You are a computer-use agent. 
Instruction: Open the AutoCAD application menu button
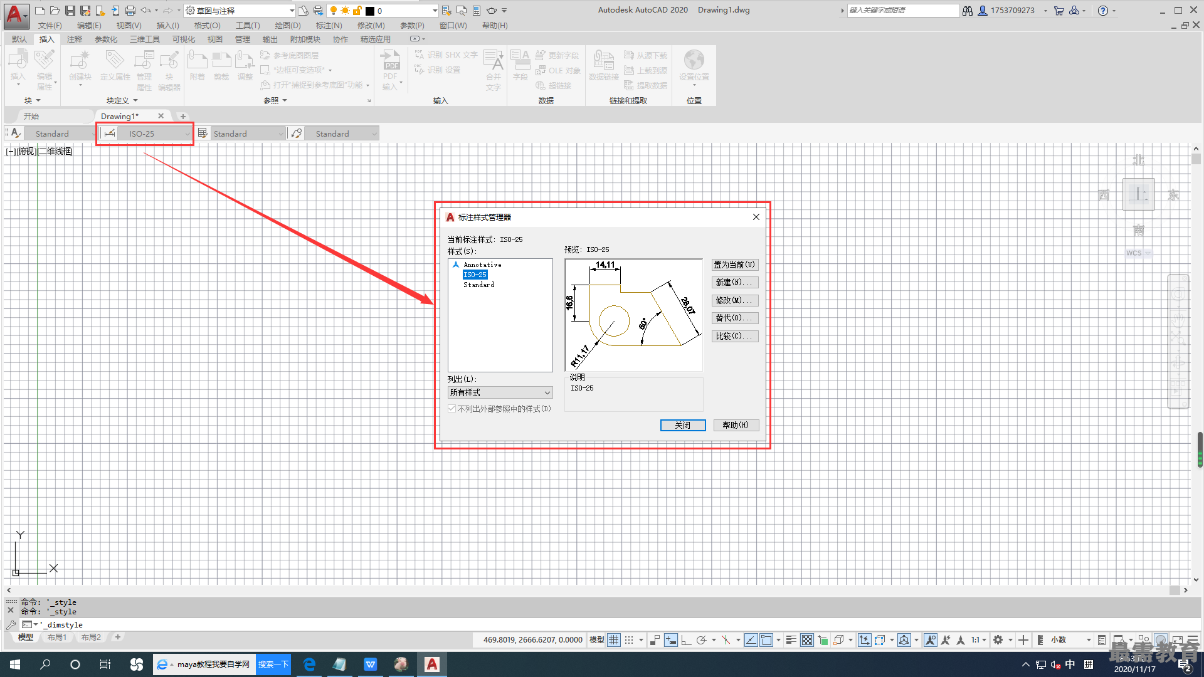coord(16,15)
